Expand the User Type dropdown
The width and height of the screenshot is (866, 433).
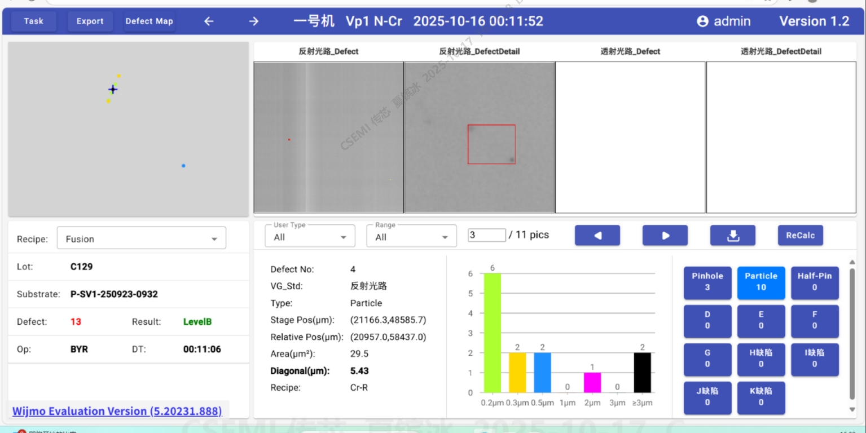[x=310, y=236]
